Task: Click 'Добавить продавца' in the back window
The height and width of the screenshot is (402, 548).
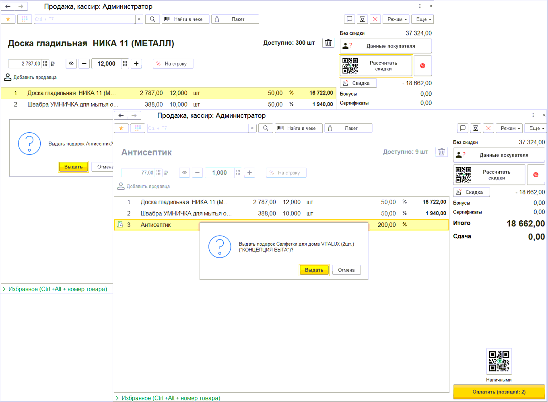Action: pos(31,77)
